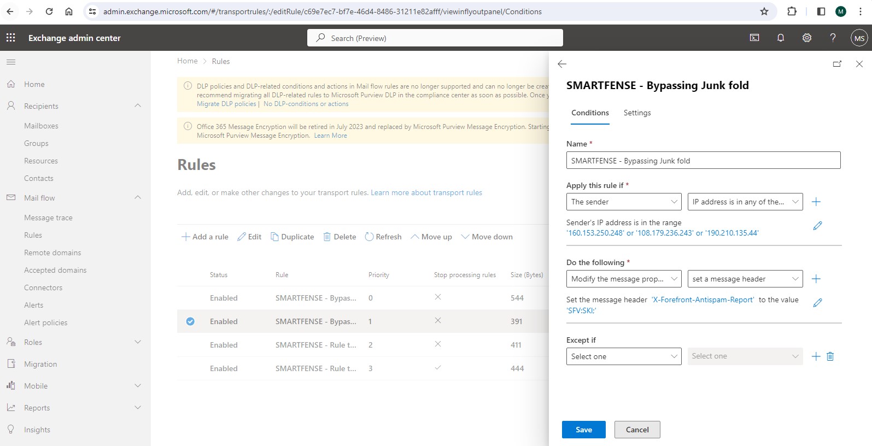Open Message Encryption 'Learn More' link
Screen dimensions: 872x446
tap(330, 136)
